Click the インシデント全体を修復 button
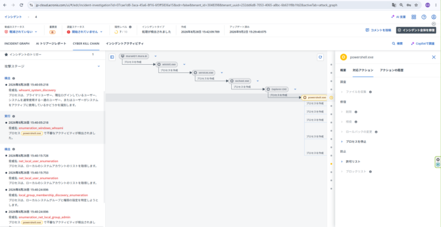 416,30
